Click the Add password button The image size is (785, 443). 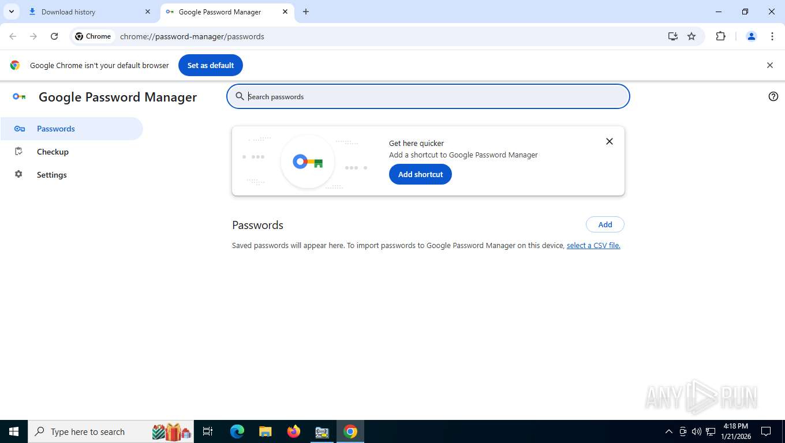pyautogui.click(x=605, y=224)
